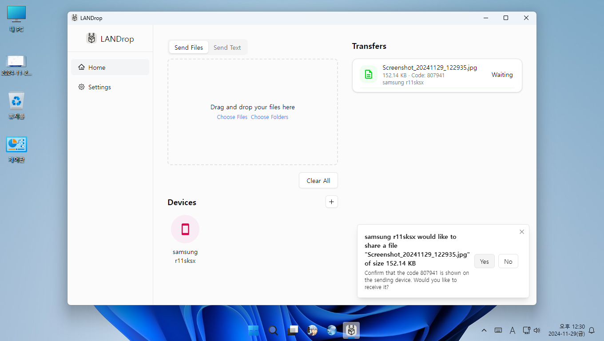This screenshot has height=341, width=604.
Task: Select the samsung r11sksx phone device icon
Action: [x=185, y=229]
